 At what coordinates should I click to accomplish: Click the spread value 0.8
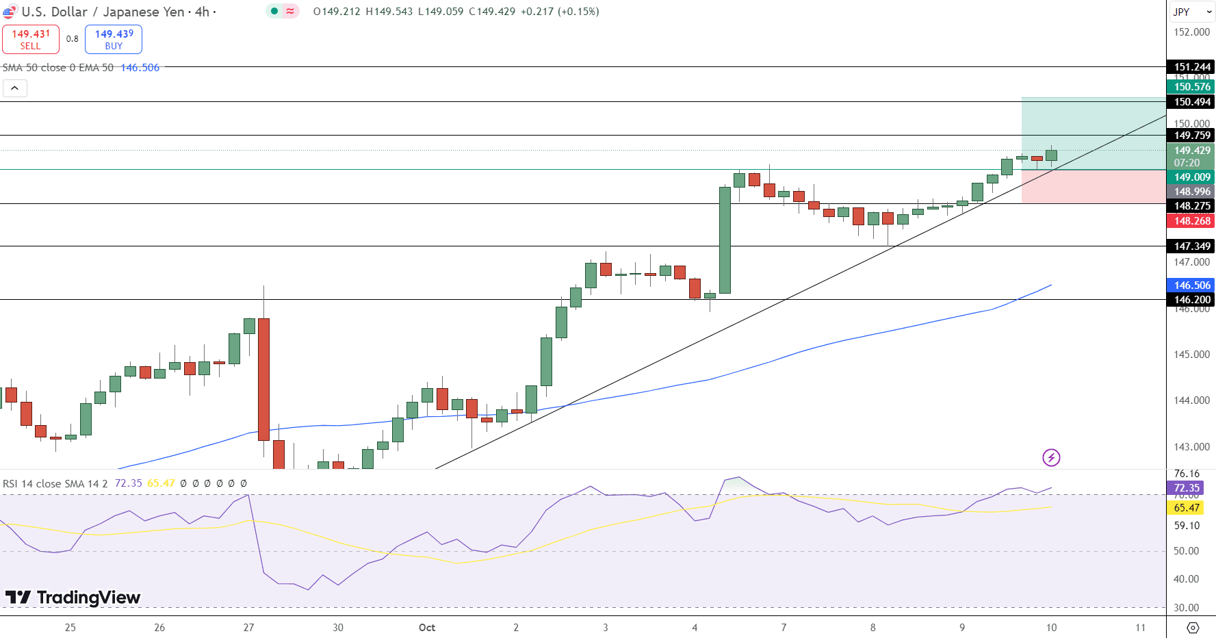[x=73, y=39]
